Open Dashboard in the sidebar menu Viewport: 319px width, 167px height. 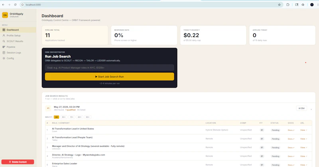pyautogui.click(x=18, y=30)
